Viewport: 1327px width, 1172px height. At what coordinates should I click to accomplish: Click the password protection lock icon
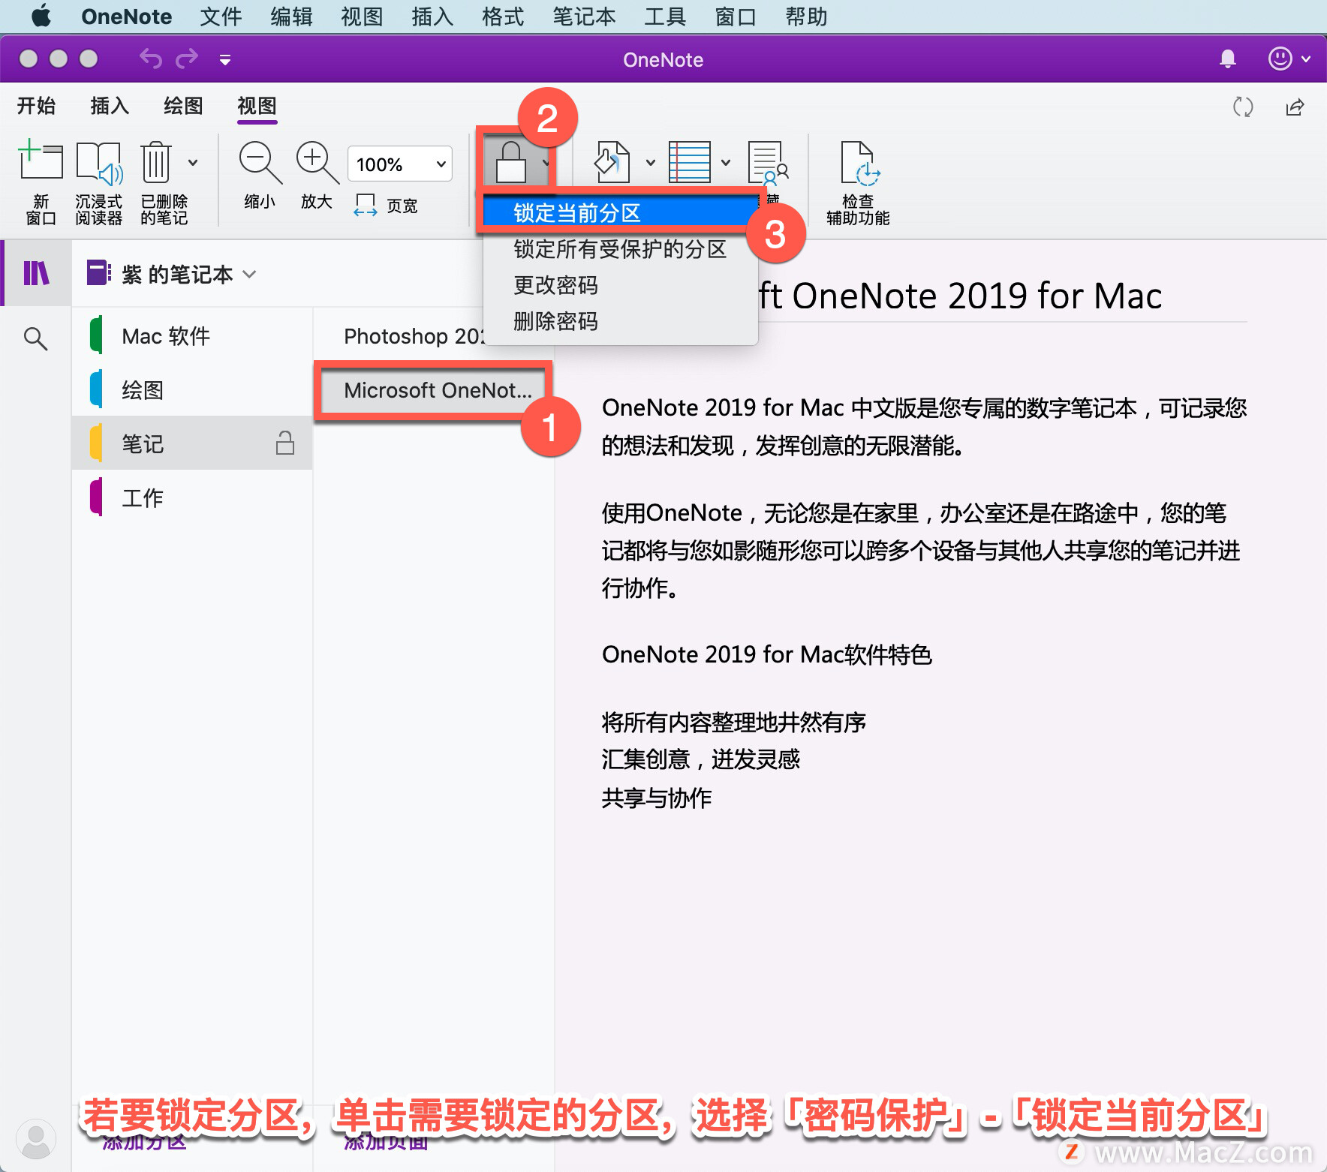pos(510,162)
